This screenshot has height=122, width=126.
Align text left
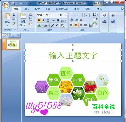pyautogui.click(x=72, y=25)
